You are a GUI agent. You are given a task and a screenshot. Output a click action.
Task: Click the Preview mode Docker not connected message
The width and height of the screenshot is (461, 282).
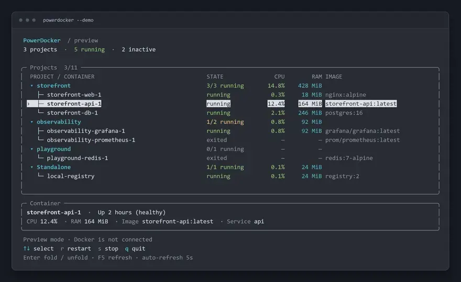pos(87,240)
